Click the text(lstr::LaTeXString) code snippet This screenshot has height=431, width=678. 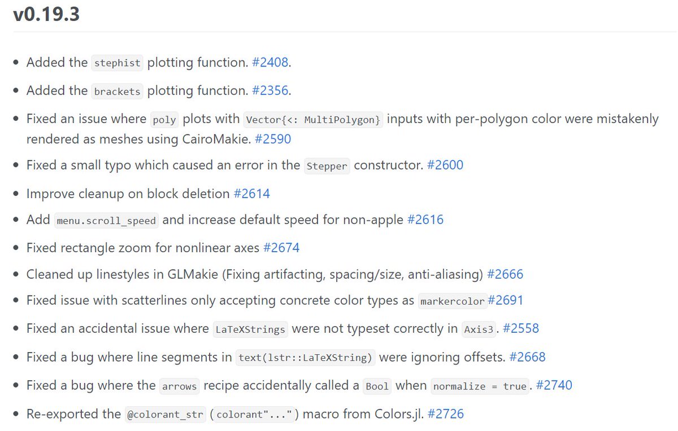coord(306,358)
